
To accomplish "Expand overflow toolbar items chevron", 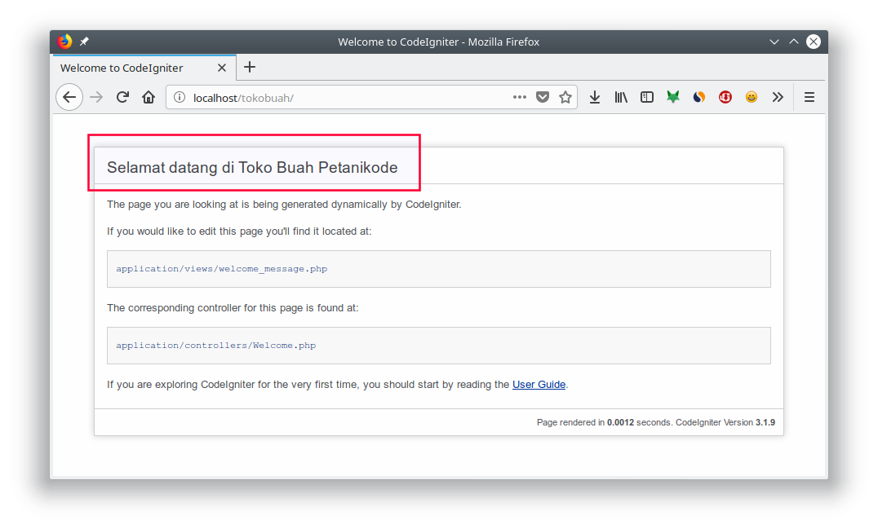I will [778, 97].
